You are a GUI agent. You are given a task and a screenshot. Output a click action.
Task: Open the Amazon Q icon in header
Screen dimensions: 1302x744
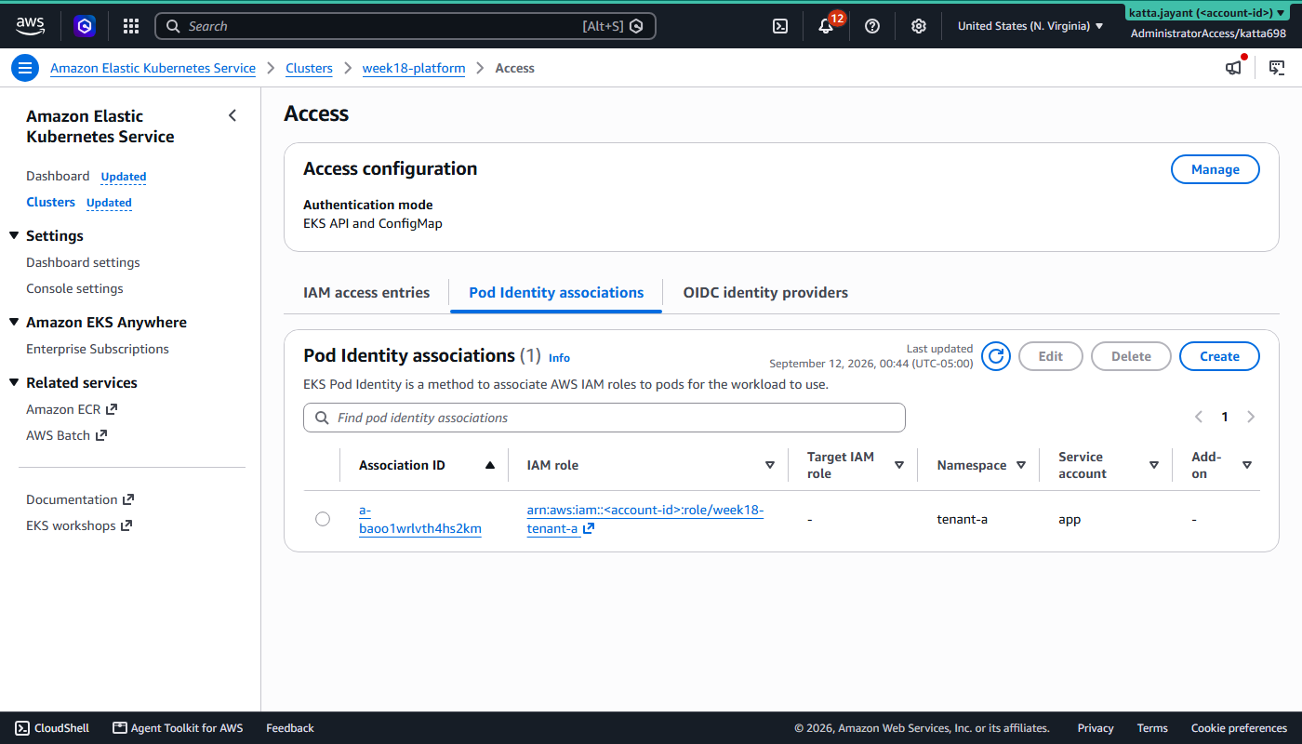coord(86,26)
